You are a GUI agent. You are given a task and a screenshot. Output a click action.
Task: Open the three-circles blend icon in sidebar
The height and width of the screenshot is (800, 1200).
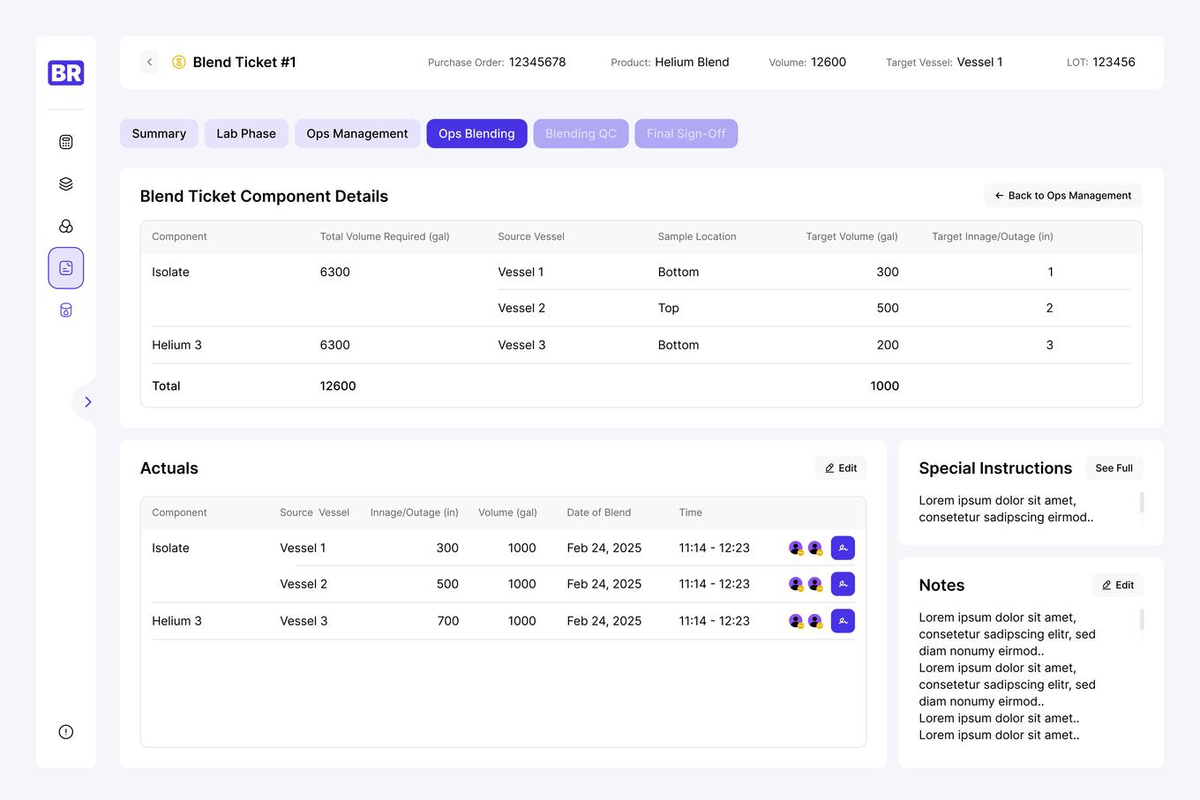click(66, 227)
